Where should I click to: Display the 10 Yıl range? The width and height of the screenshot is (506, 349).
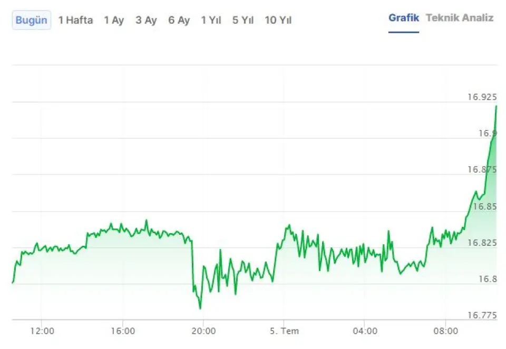pyautogui.click(x=278, y=21)
